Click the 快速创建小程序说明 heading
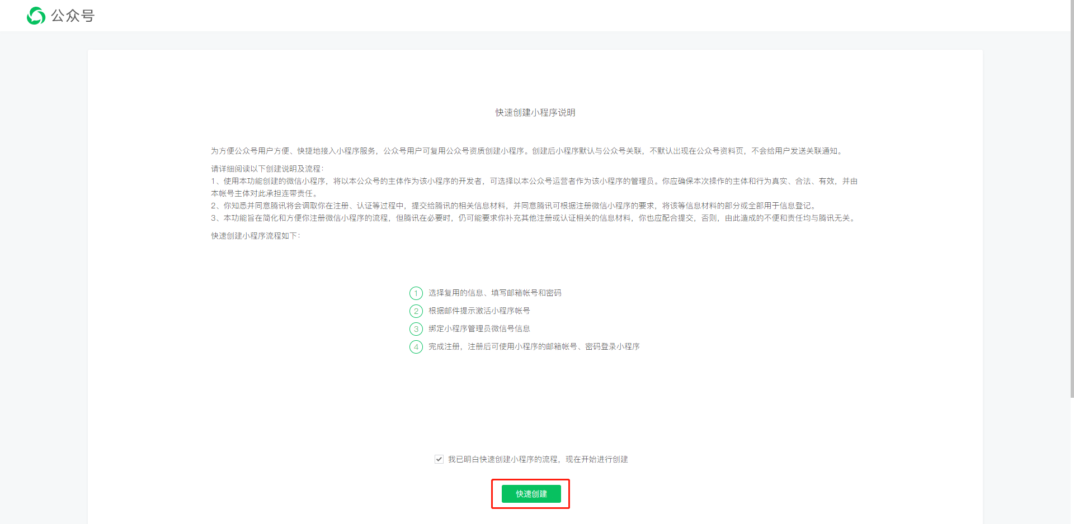The width and height of the screenshot is (1074, 524). pyautogui.click(x=535, y=112)
